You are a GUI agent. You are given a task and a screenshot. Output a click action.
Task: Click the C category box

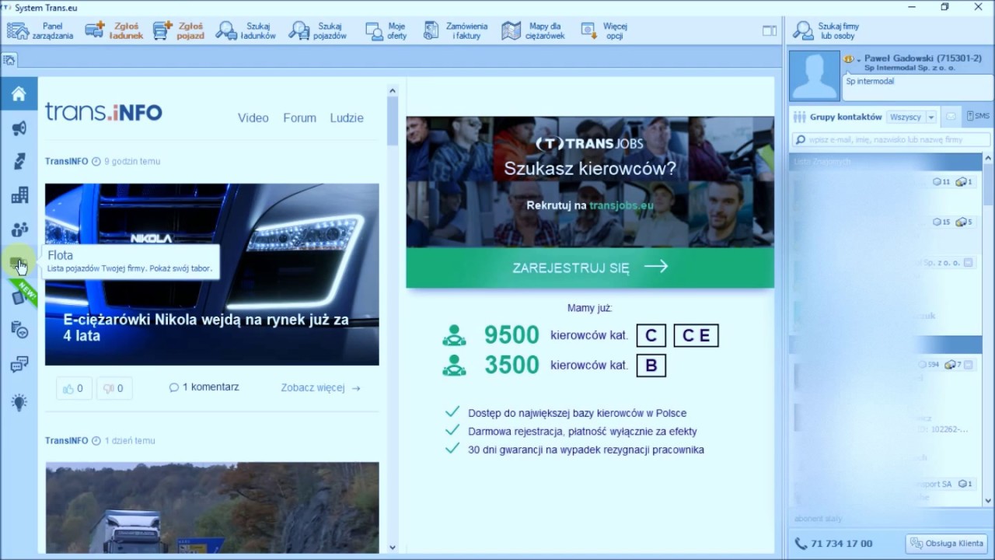pos(651,335)
